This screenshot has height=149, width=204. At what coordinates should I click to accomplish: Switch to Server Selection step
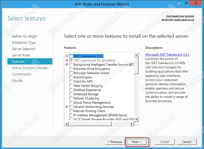tap(24, 49)
